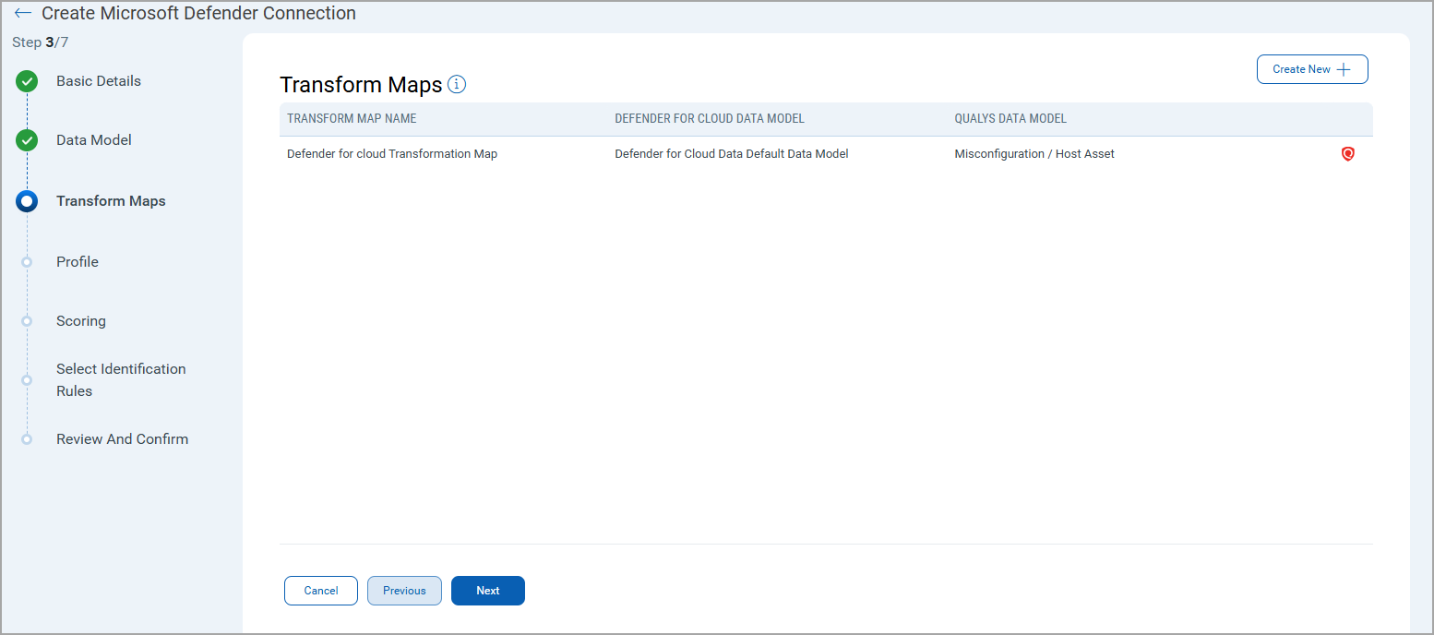Viewport: 1434px width, 635px height.
Task: Select the Profile step in the sidebar
Action: click(x=78, y=262)
